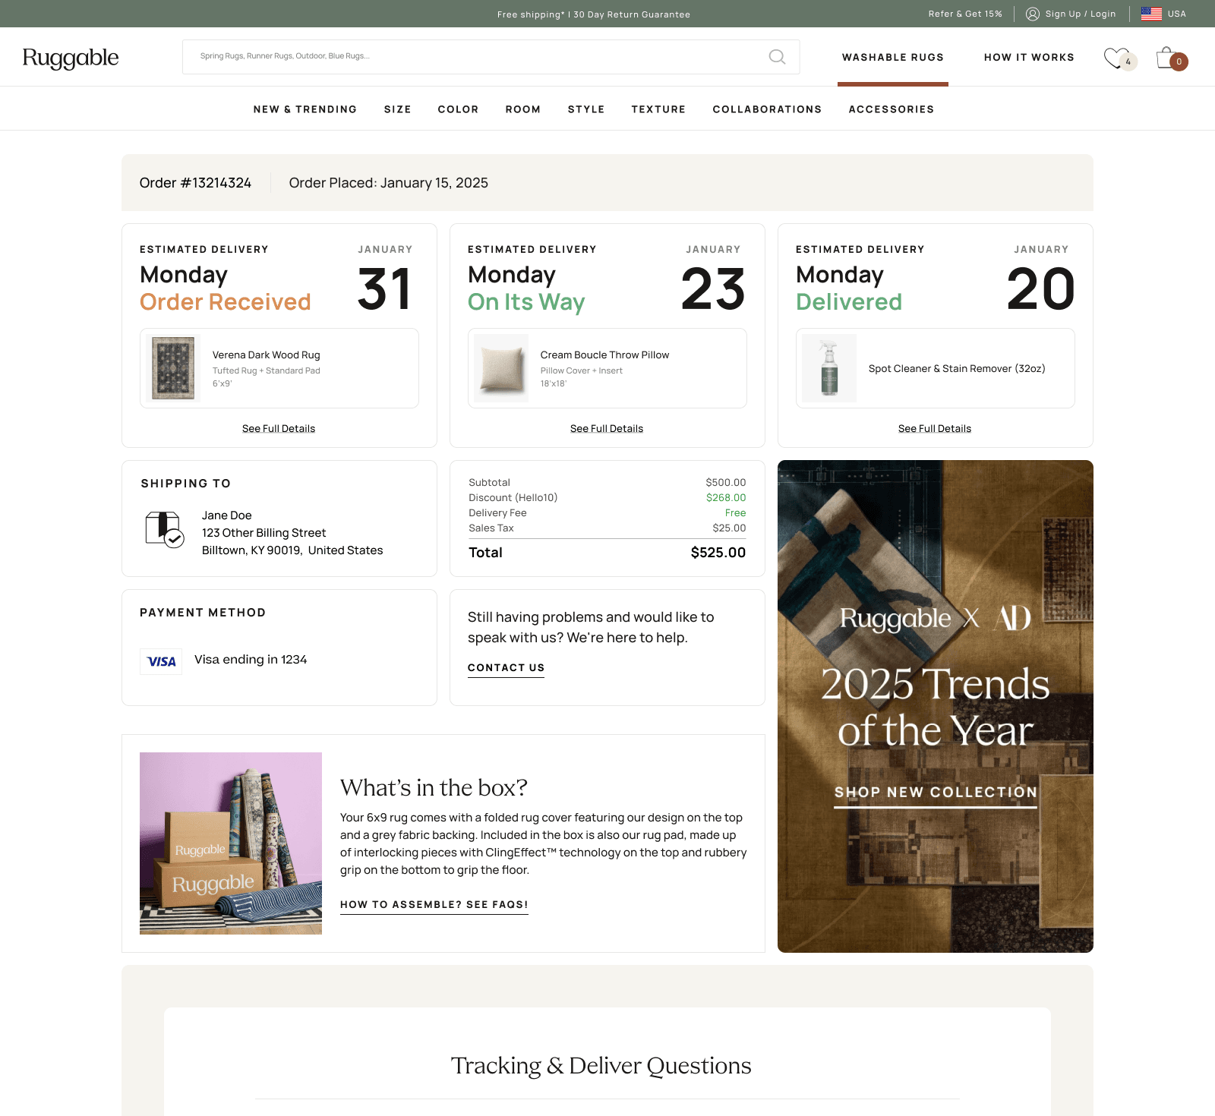See full details for Delivered shipment
Screen dimensions: 1215x1116
tap(935, 429)
